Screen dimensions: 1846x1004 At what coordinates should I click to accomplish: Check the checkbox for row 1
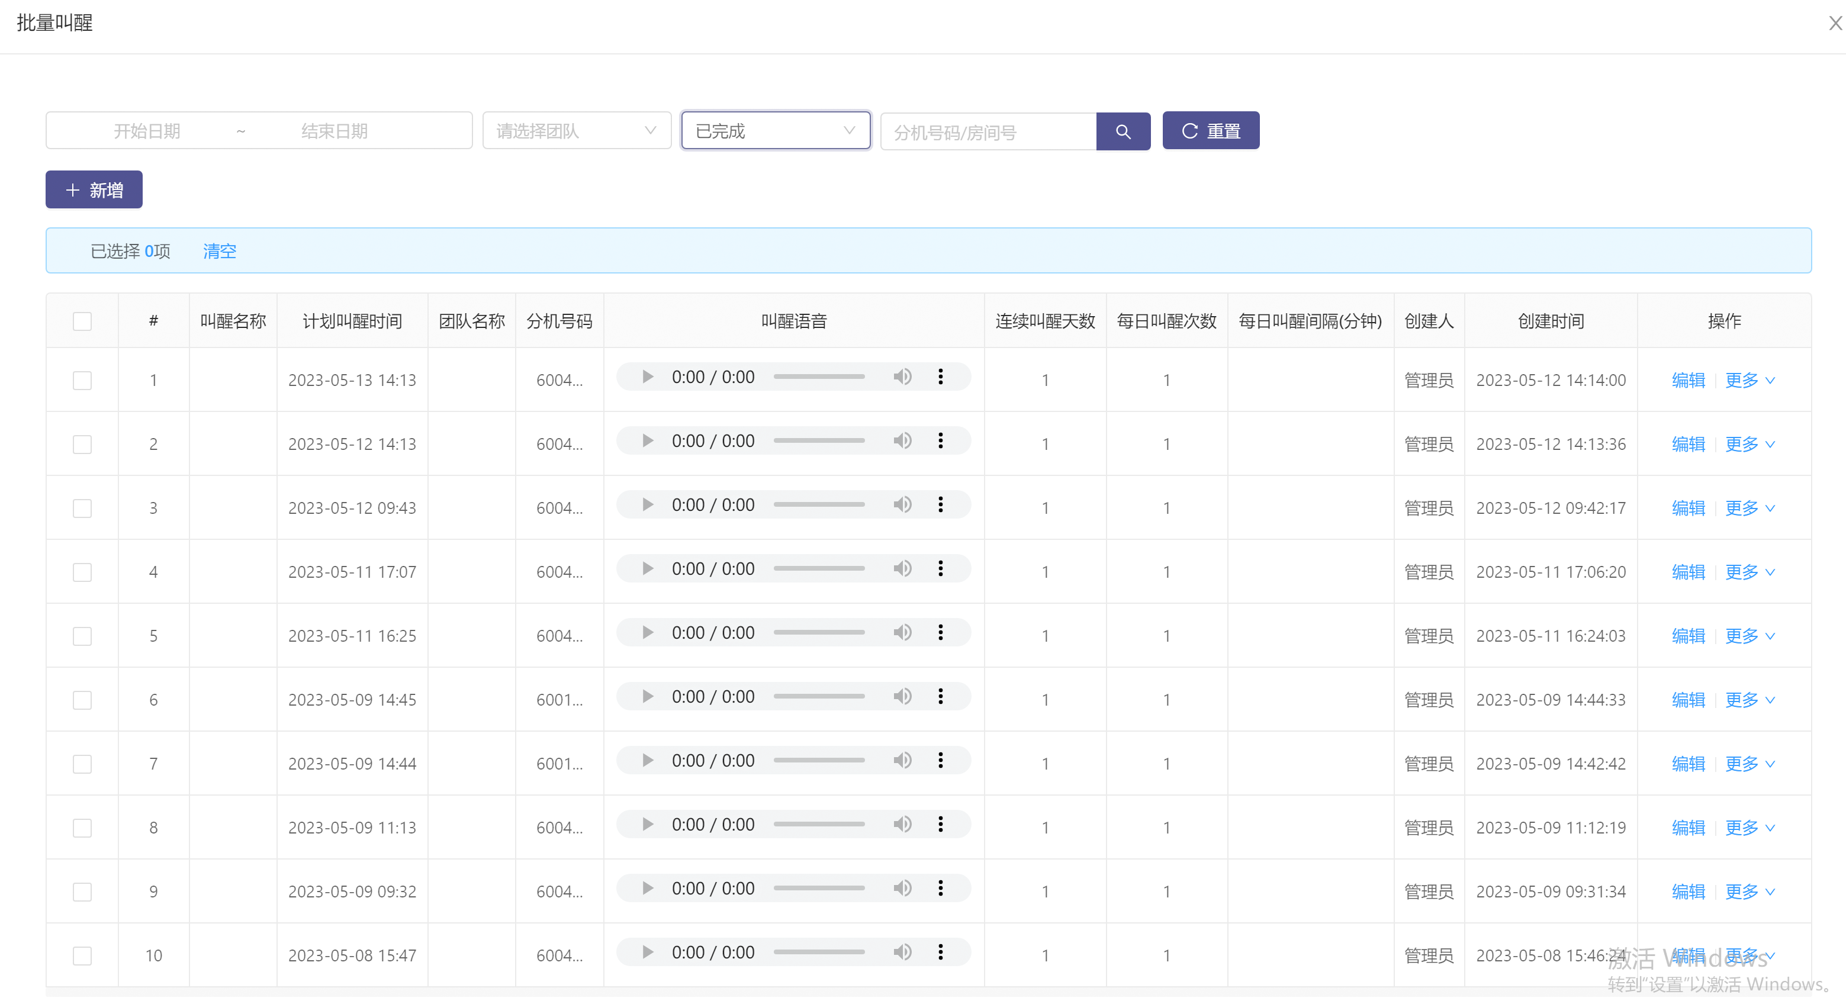(x=82, y=381)
